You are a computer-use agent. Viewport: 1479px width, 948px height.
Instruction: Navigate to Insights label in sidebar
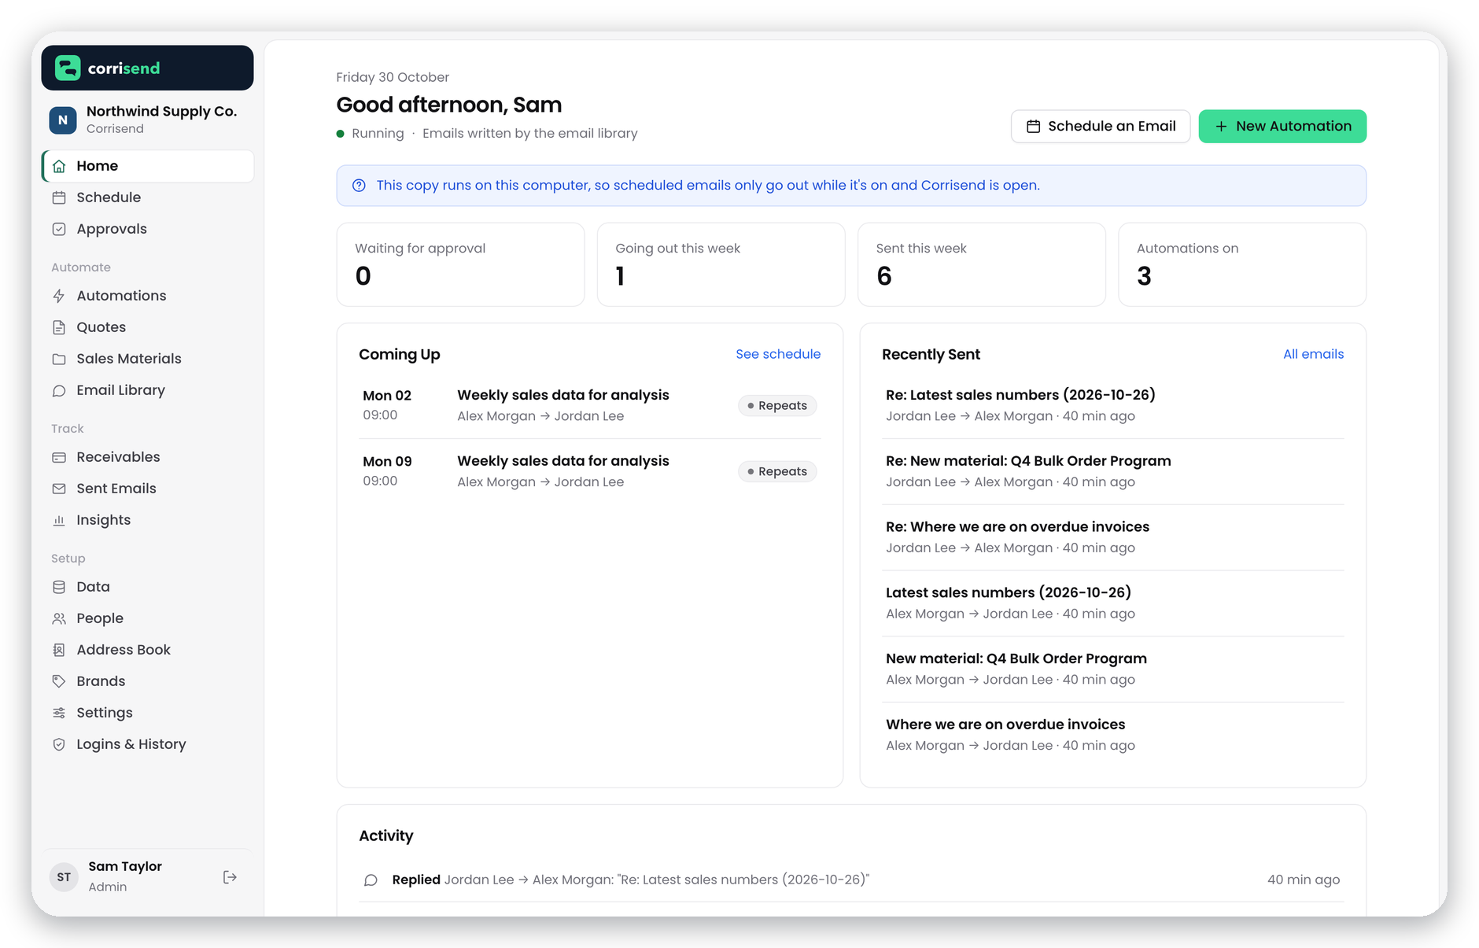click(104, 520)
